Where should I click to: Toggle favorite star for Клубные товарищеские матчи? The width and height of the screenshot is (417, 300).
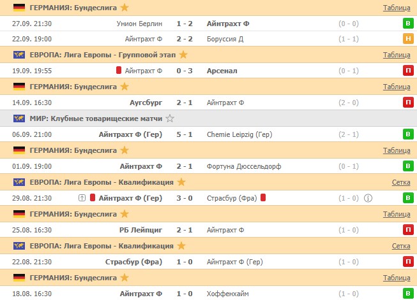[x=170, y=118]
